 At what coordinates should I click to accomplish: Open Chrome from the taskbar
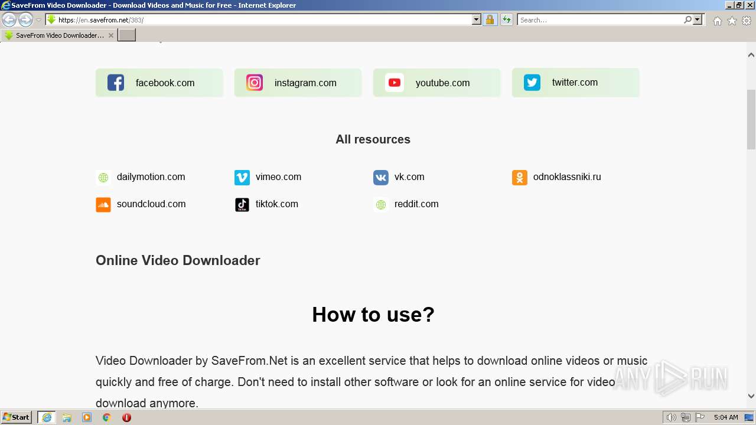click(x=107, y=417)
